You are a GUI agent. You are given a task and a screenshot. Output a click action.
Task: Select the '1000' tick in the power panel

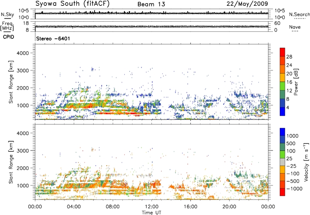(x=23, y=105)
